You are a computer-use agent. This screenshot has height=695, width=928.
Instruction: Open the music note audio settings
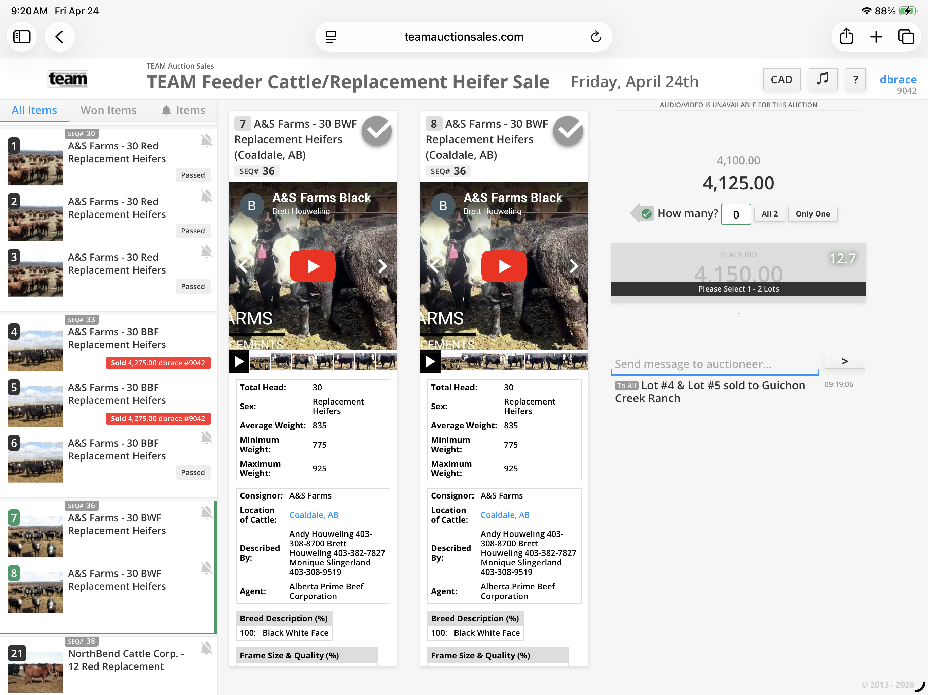coord(822,79)
